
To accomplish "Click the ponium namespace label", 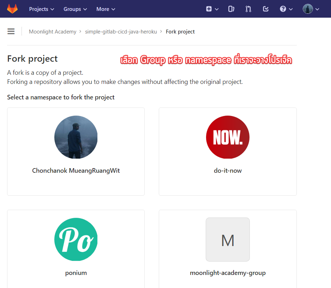I will pos(76,273).
